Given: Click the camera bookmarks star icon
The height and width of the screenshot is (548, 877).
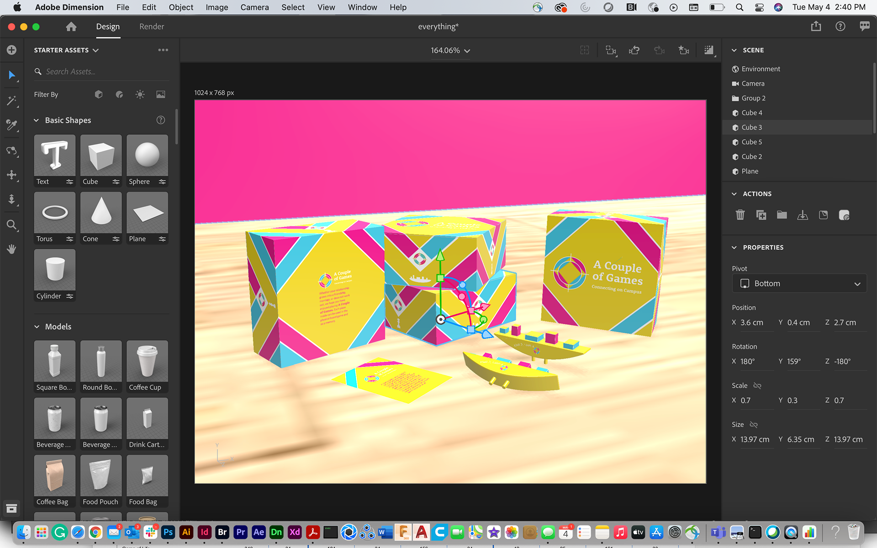Looking at the screenshot, I should click(x=684, y=50).
